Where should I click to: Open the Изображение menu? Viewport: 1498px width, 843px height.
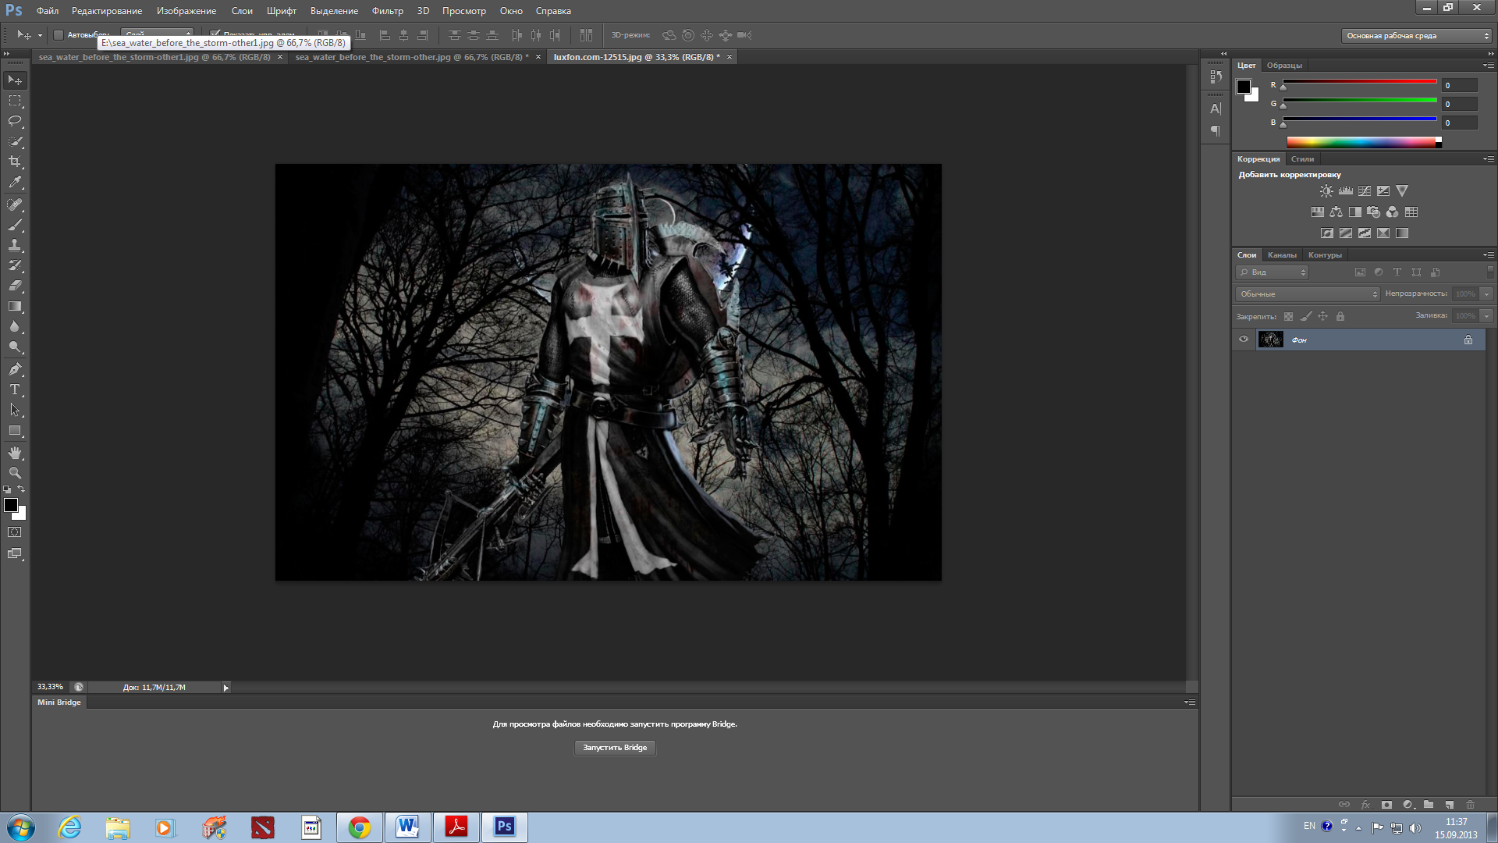coord(186,11)
